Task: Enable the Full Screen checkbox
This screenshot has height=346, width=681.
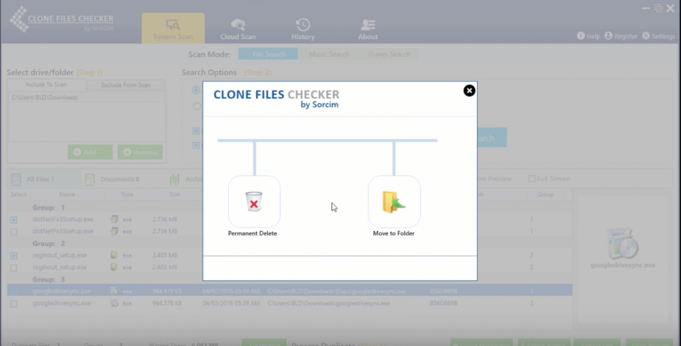Action: [532, 178]
